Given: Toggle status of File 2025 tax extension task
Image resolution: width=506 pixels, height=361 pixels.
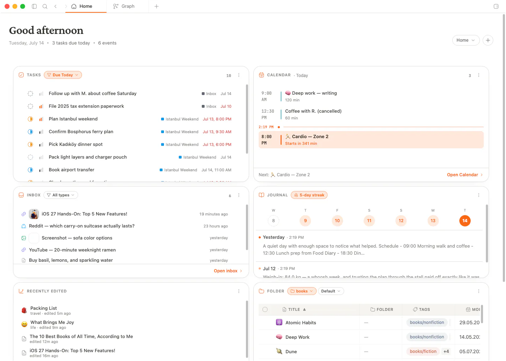Looking at the screenshot, I should coord(30,106).
